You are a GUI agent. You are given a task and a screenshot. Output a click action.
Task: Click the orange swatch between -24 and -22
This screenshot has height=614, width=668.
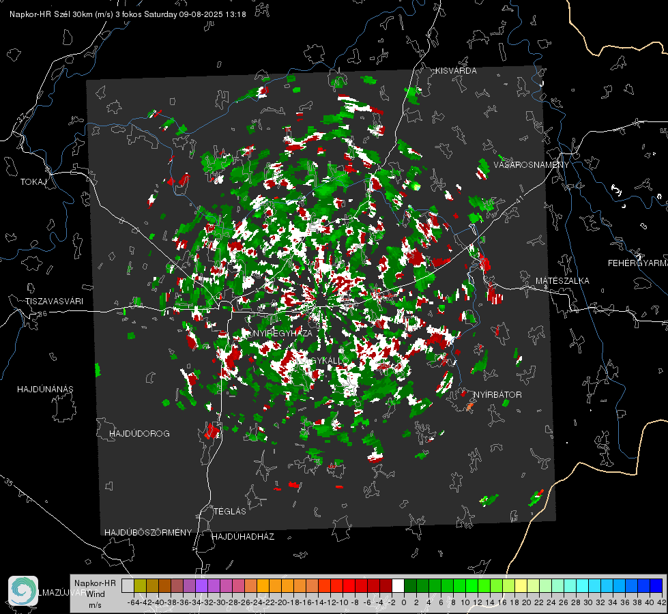point(263,585)
